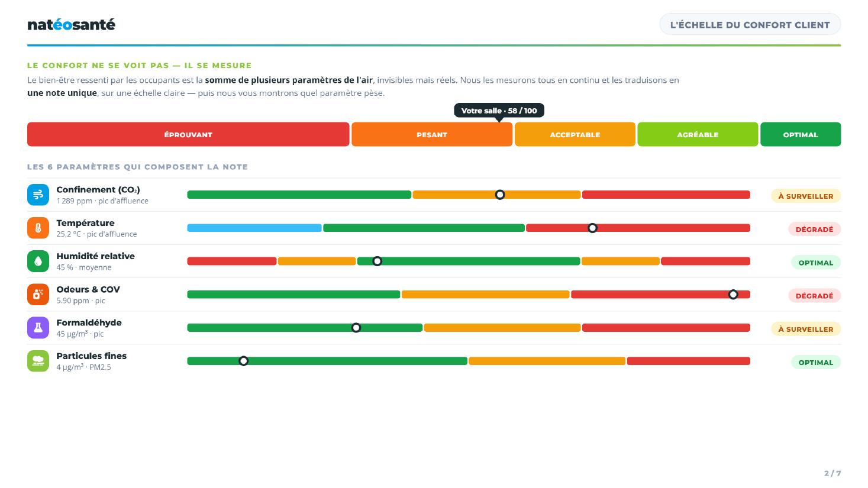Click the Odeurs & COV spray icon
868x488 pixels.
coord(38,294)
